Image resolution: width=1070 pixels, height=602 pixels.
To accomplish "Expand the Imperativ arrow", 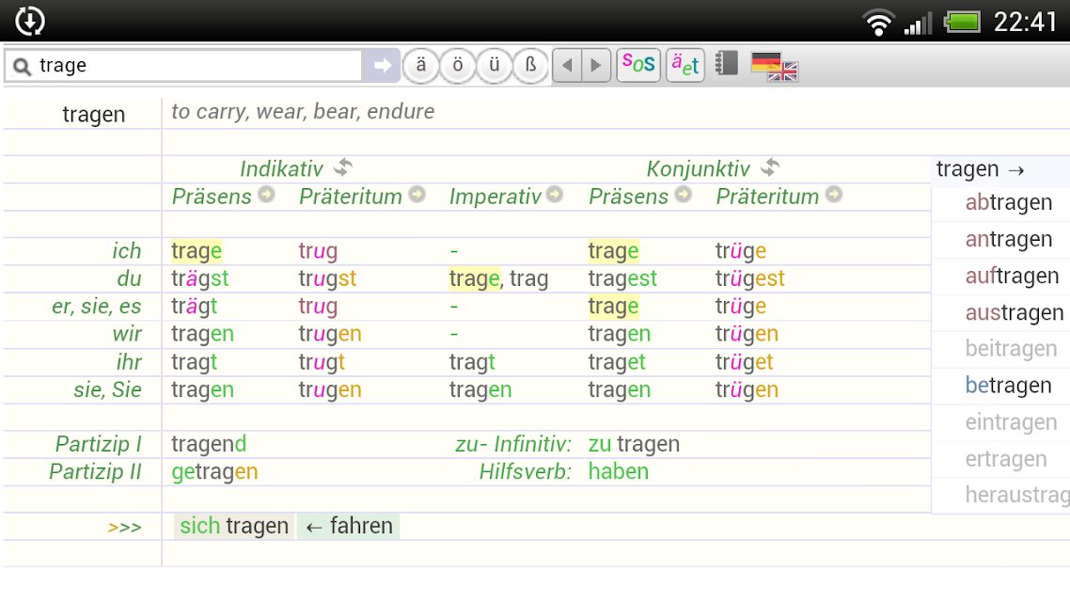I will [556, 195].
